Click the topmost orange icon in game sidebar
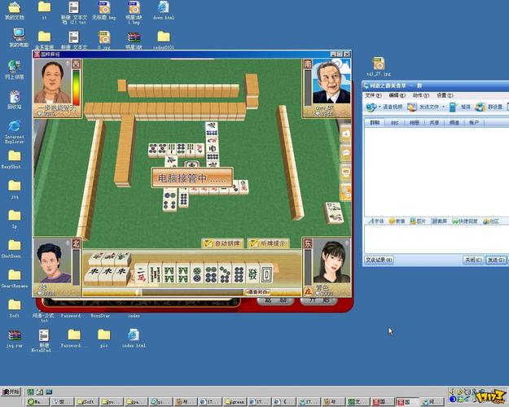 click(x=346, y=133)
